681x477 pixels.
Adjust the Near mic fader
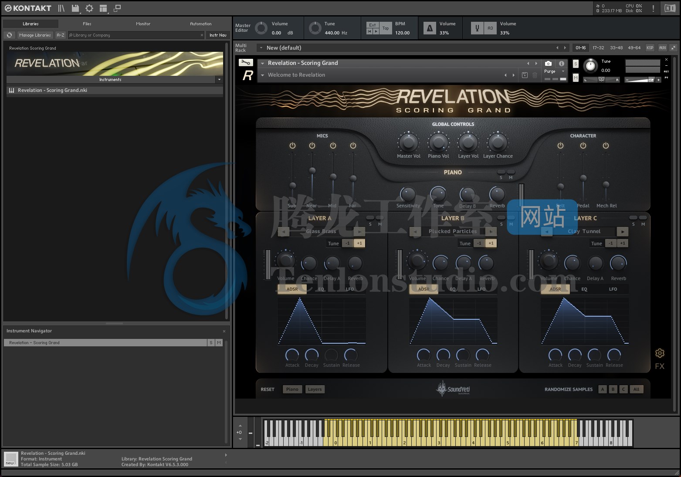pyautogui.click(x=312, y=170)
